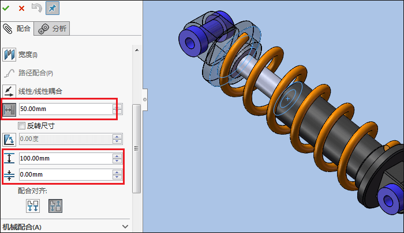This screenshot has width=404, height=233.
Task: Enable the 反转尺寸 checkbox
Action: 22,126
